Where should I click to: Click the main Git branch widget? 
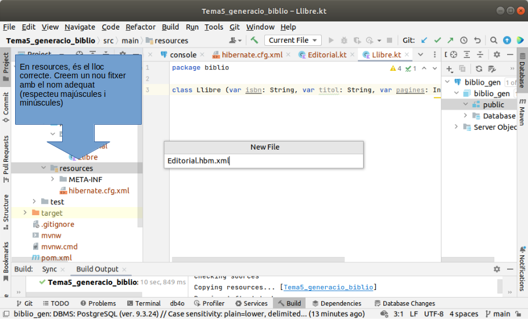(x=498, y=314)
